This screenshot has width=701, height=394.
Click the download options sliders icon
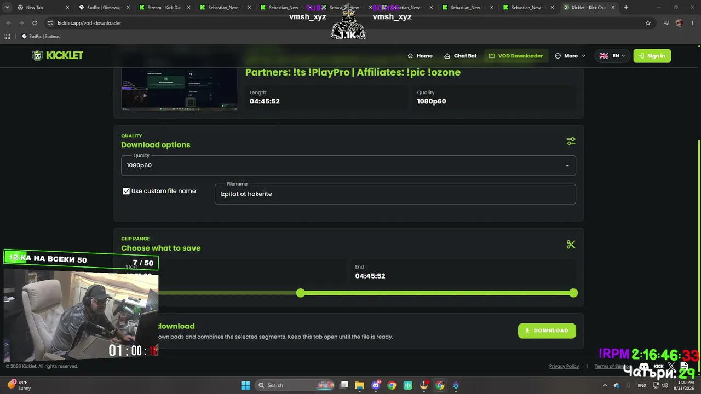click(x=571, y=141)
